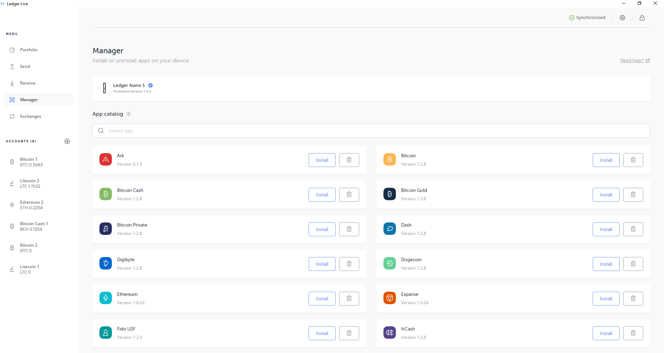Open the Bitcoin 2 account

[x=39, y=248]
